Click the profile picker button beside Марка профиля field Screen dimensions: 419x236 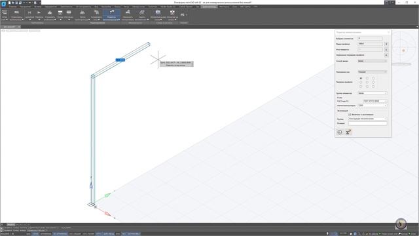[x=386, y=44]
